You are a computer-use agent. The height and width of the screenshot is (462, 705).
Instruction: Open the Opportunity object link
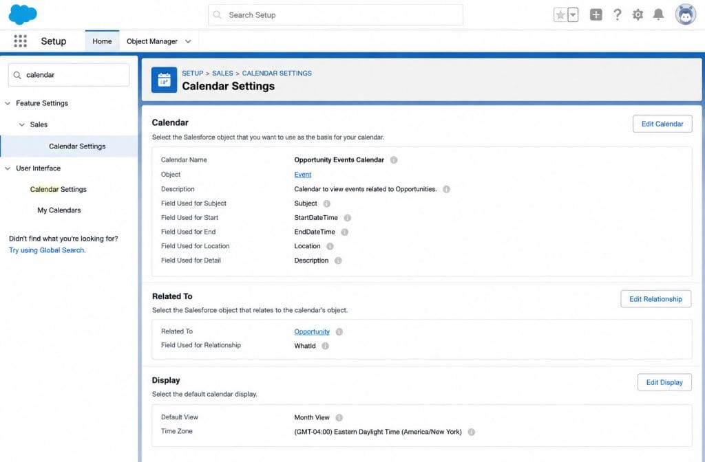(x=312, y=332)
